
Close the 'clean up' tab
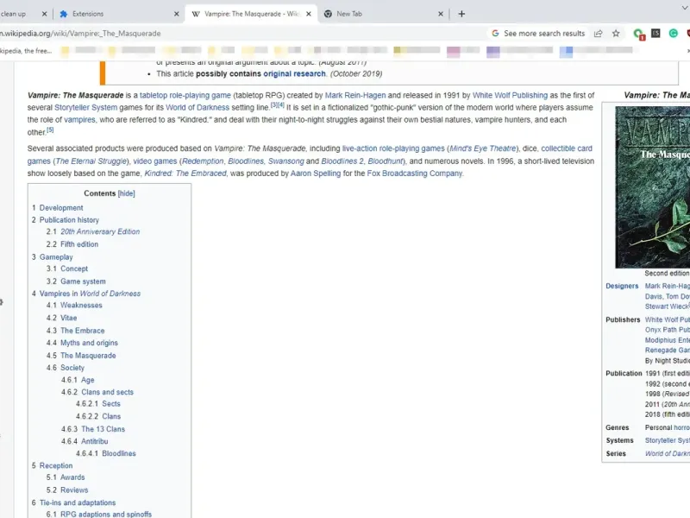pos(44,14)
